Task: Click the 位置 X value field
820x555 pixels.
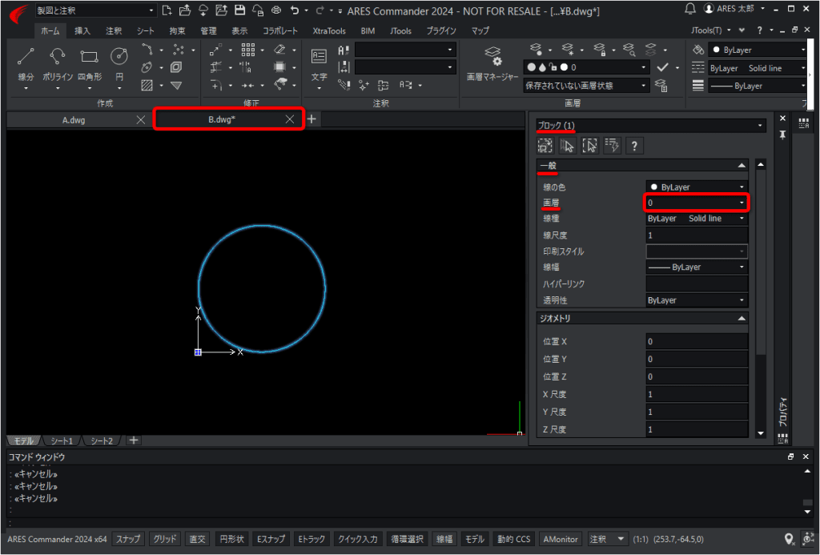Action: pos(697,342)
